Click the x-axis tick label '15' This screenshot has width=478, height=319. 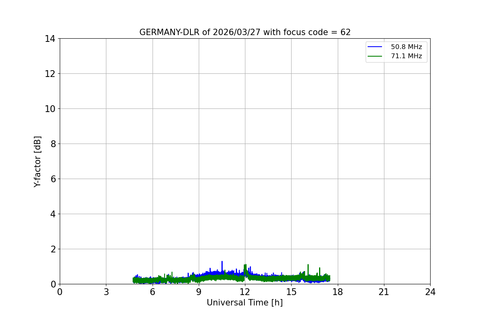coord(291,292)
